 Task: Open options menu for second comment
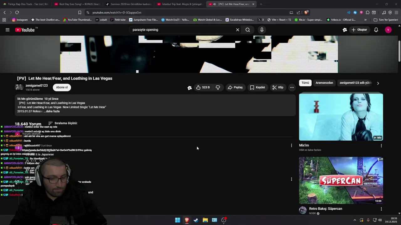click(x=291, y=179)
